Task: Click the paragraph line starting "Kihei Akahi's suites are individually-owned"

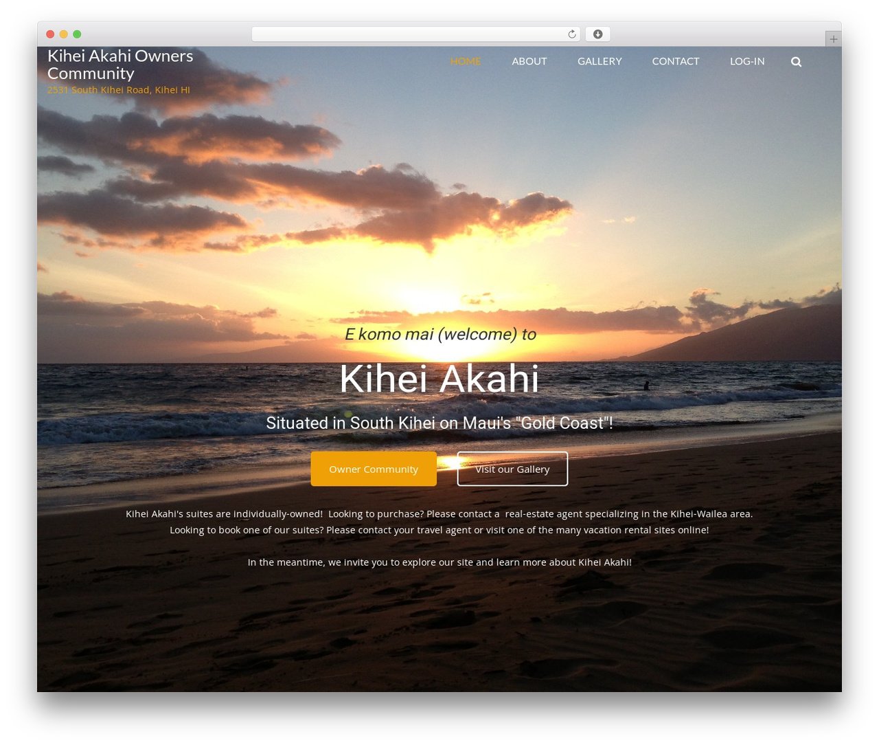Action: 439,514
